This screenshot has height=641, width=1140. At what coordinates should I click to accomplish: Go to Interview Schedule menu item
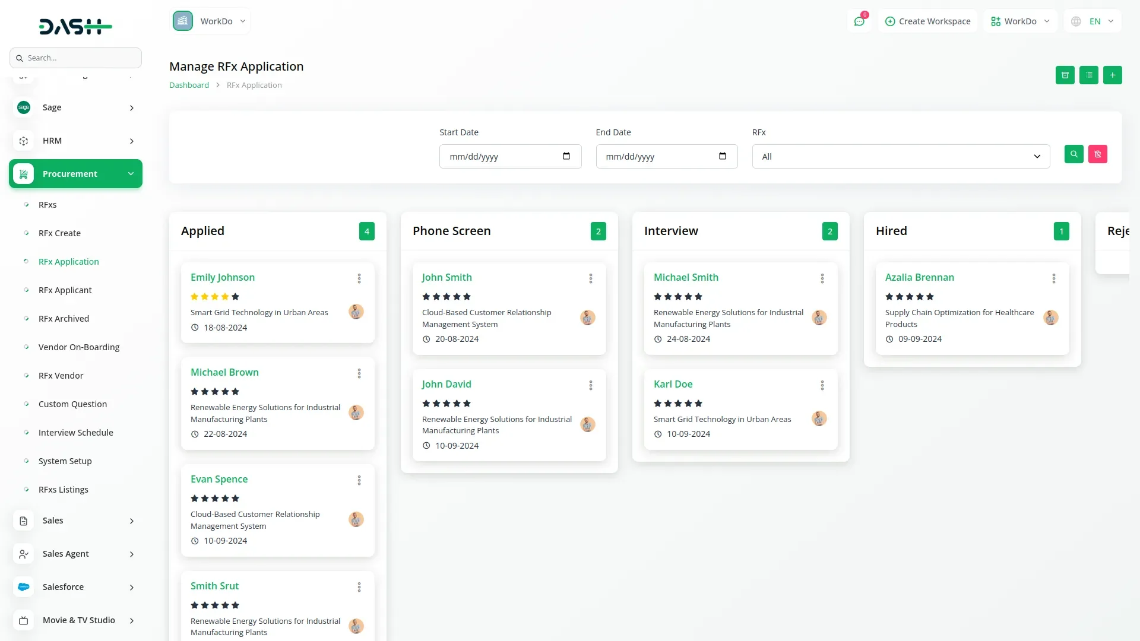[75, 433]
